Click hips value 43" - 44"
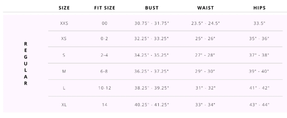This screenshot has height=118, width=287. coord(259,105)
